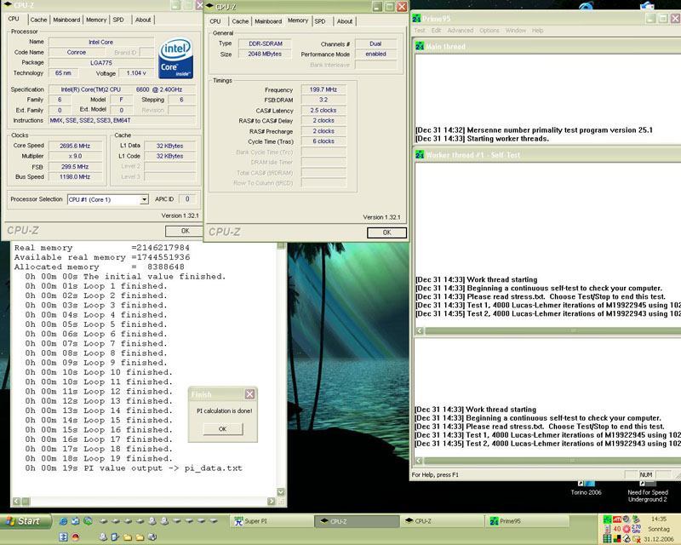Click 'PI value output -> pi_data.txt' line
Screen dimensions: 681x545
pyautogui.click(x=163, y=468)
